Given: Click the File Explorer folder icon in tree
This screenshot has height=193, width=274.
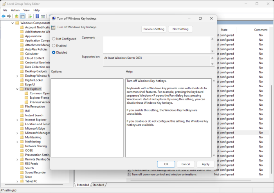Looking at the screenshot, I should click(22, 89).
